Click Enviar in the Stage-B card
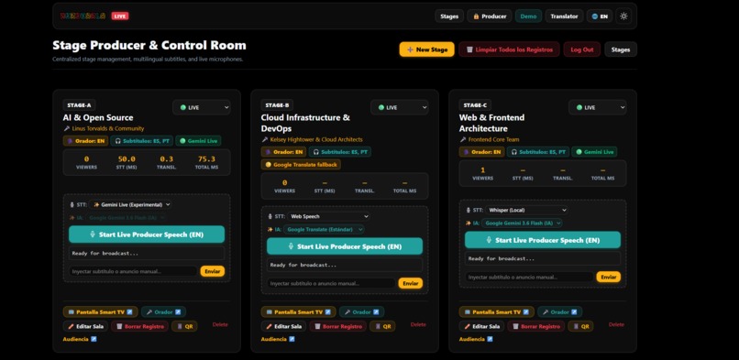This screenshot has width=739, height=360. pos(411,283)
